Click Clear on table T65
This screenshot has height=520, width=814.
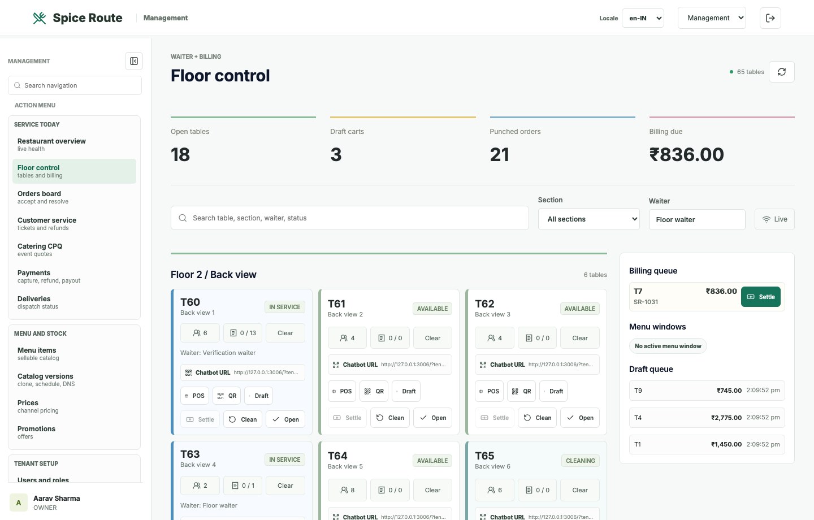580,490
